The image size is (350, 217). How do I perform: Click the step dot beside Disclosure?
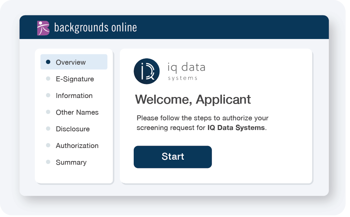(48, 129)
